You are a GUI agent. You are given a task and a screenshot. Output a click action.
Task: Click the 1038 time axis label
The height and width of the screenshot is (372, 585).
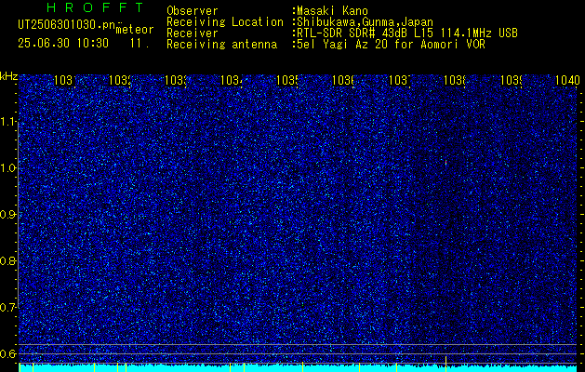(455, 80)
